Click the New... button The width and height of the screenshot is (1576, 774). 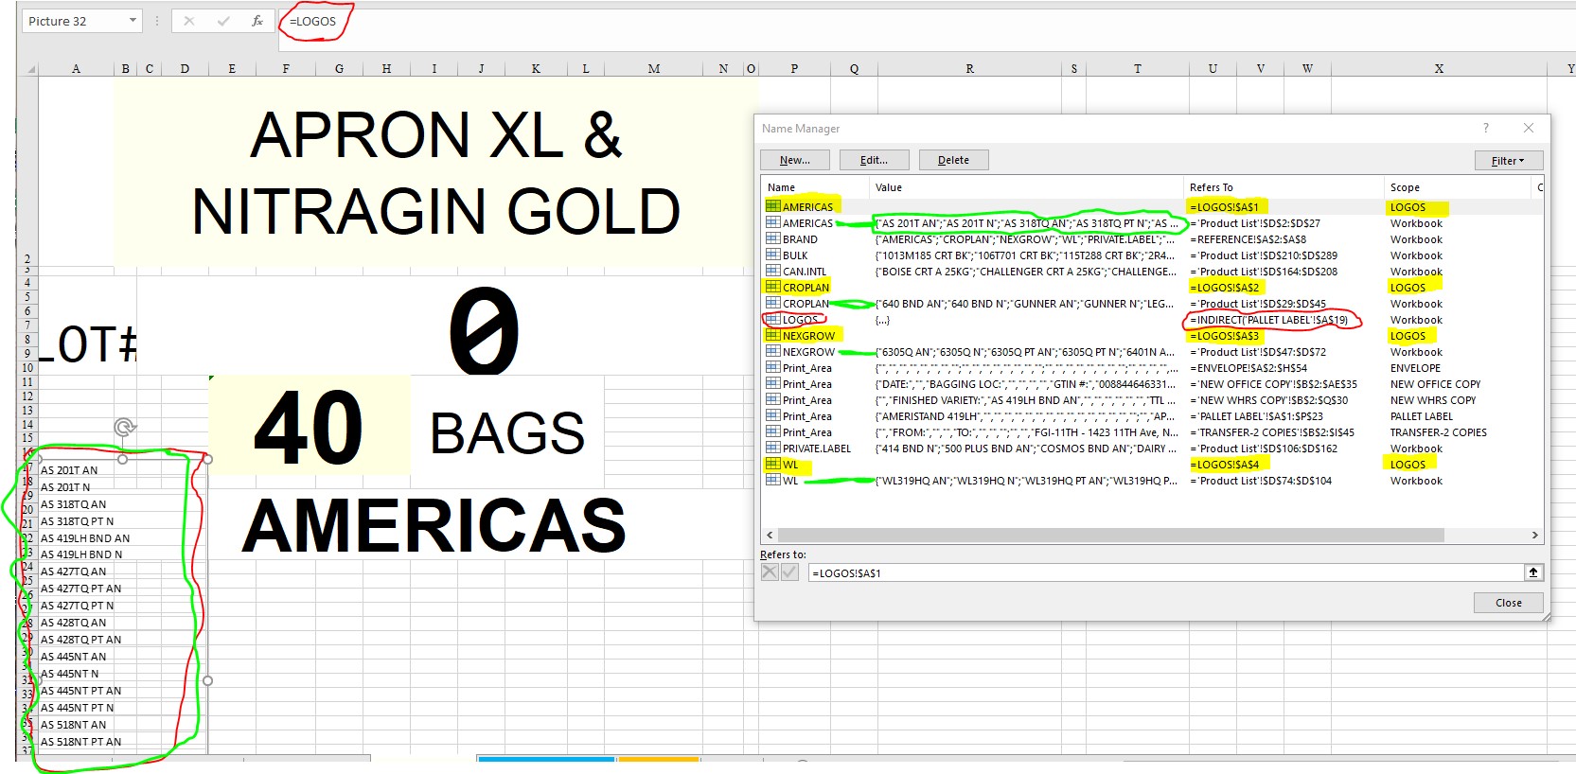coord(795,161)
